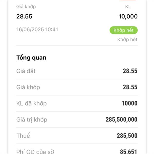Tap the Phí GD của sở label
The image size is (154, 154).
[35, 152]
